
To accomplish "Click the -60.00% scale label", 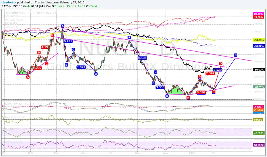I will pos(258,77).
